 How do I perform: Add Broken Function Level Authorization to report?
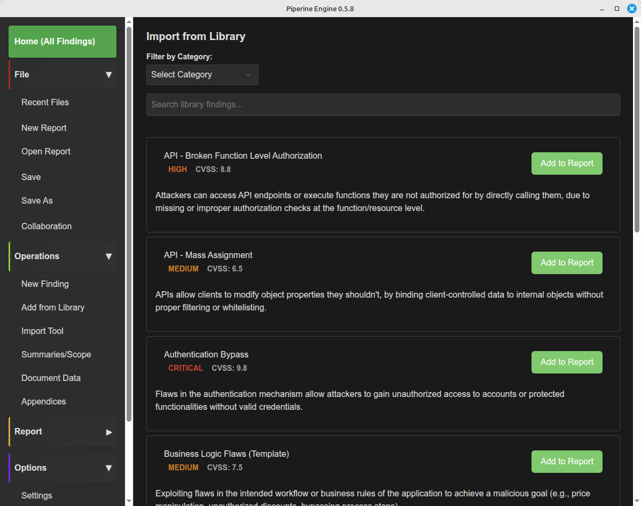(566, 164)
